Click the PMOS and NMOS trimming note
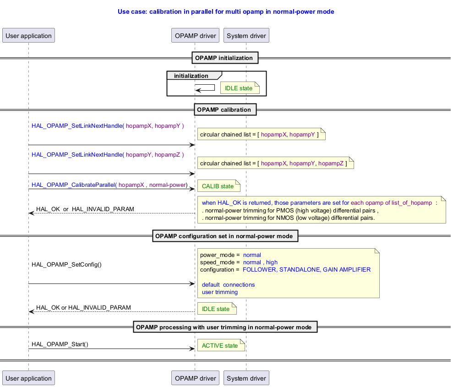This screenshot has height=387, width=453. pyautogui.click(x=321, y=210)
